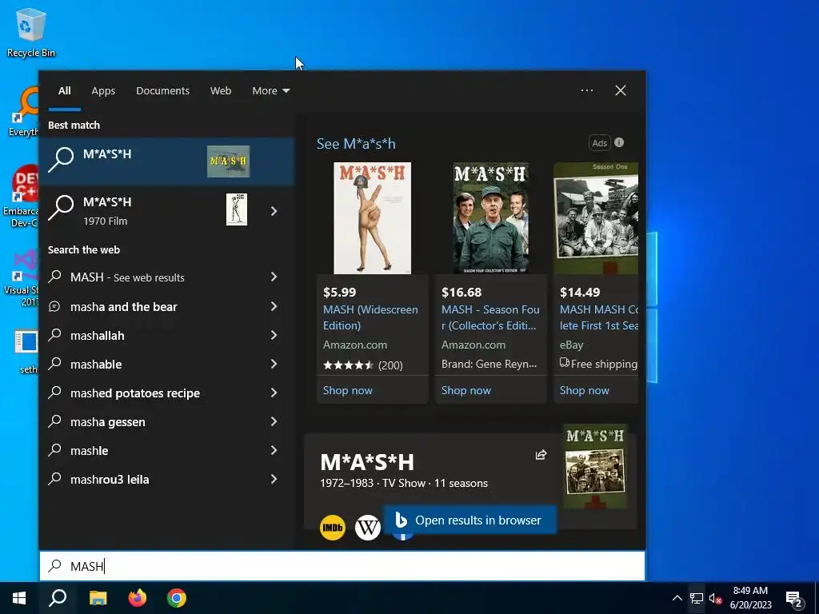This screenshot has height=614, width=819.
Task: Click Shop now under the $16.68 item
Action: (x=466, y=390)
